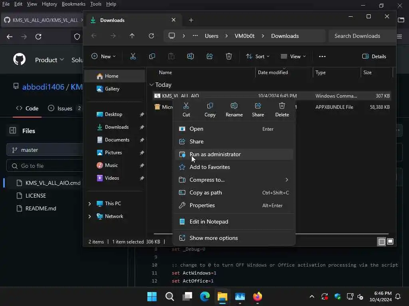Open a new Explorer tab with plus
Screen dimensions: 409x306
tap(191, 20)
